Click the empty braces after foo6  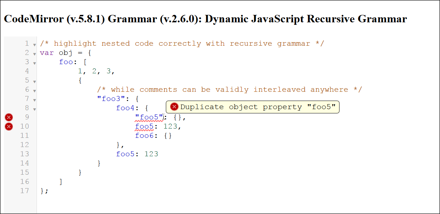click(x=168, y=136)
